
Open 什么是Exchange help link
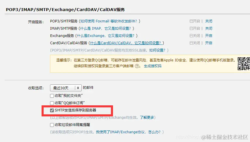[x=106, y=36]
